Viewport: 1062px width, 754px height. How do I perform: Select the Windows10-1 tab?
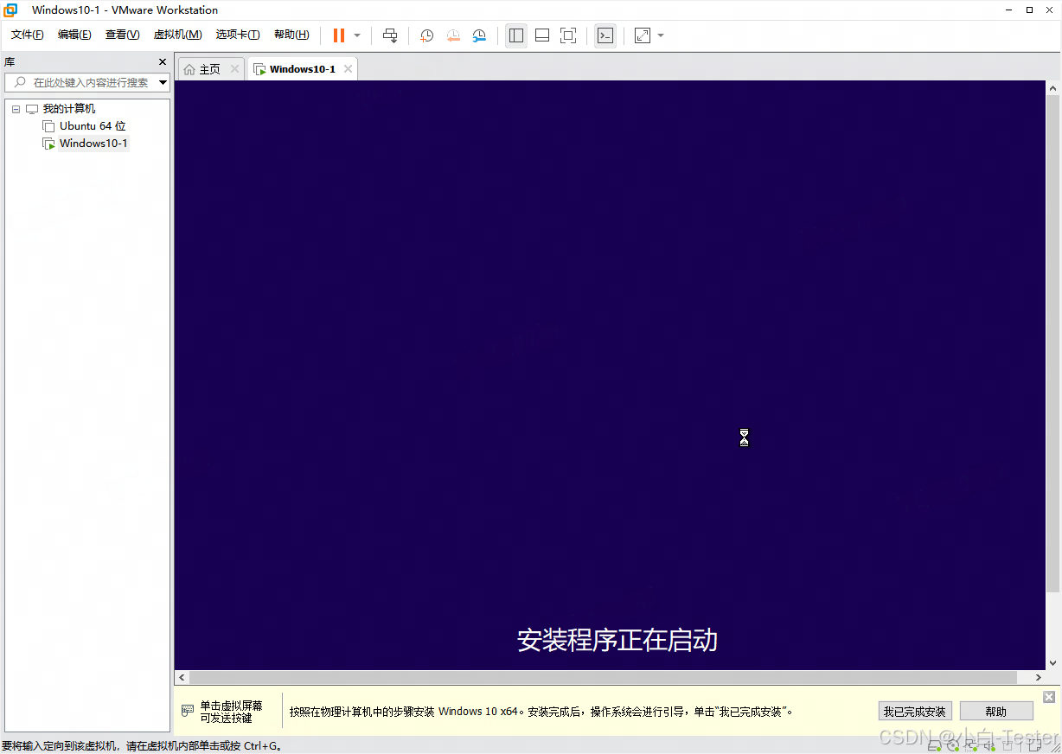tap(302, 69)
